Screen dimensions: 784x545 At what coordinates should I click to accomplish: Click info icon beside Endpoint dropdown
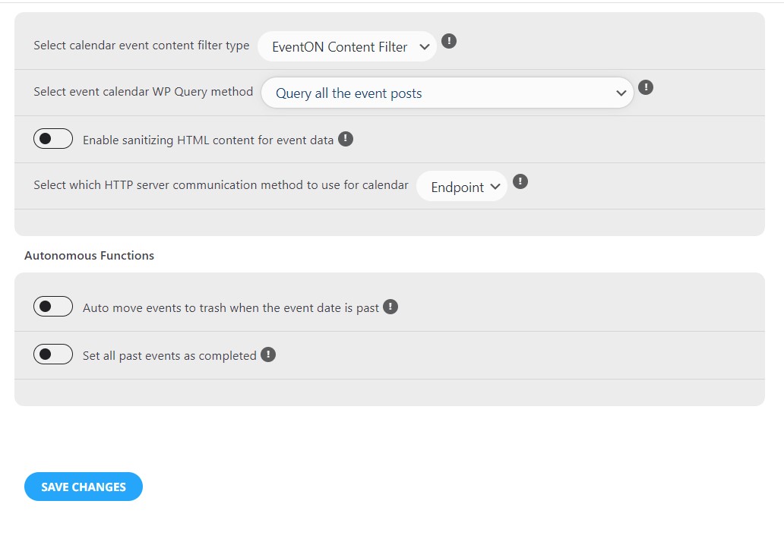point(520,181)
